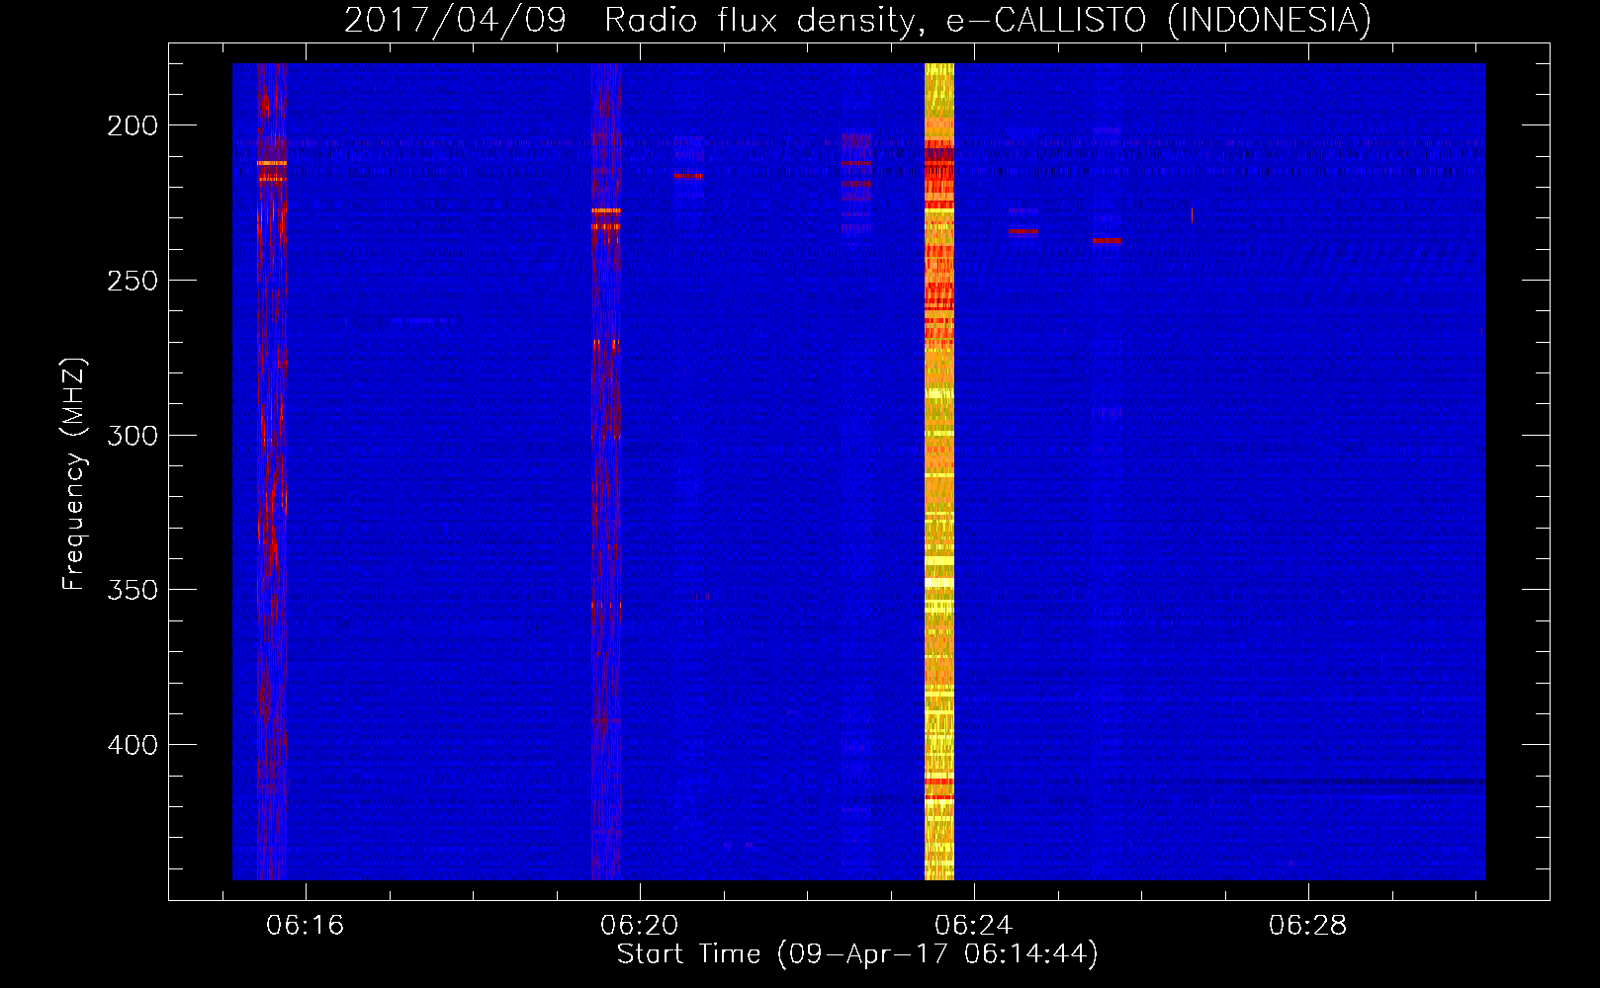Screen dimensions: 1600x988
Task: Click the 06:28 time tick label
Action: (1308, 925)
